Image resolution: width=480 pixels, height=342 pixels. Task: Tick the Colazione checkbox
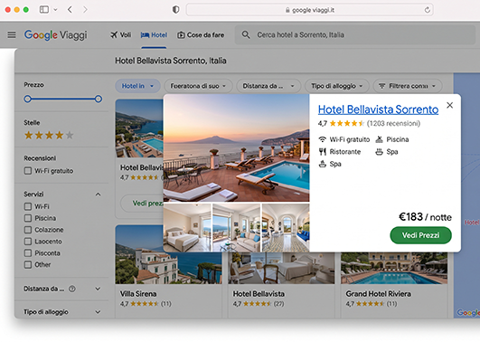point(28,230)
